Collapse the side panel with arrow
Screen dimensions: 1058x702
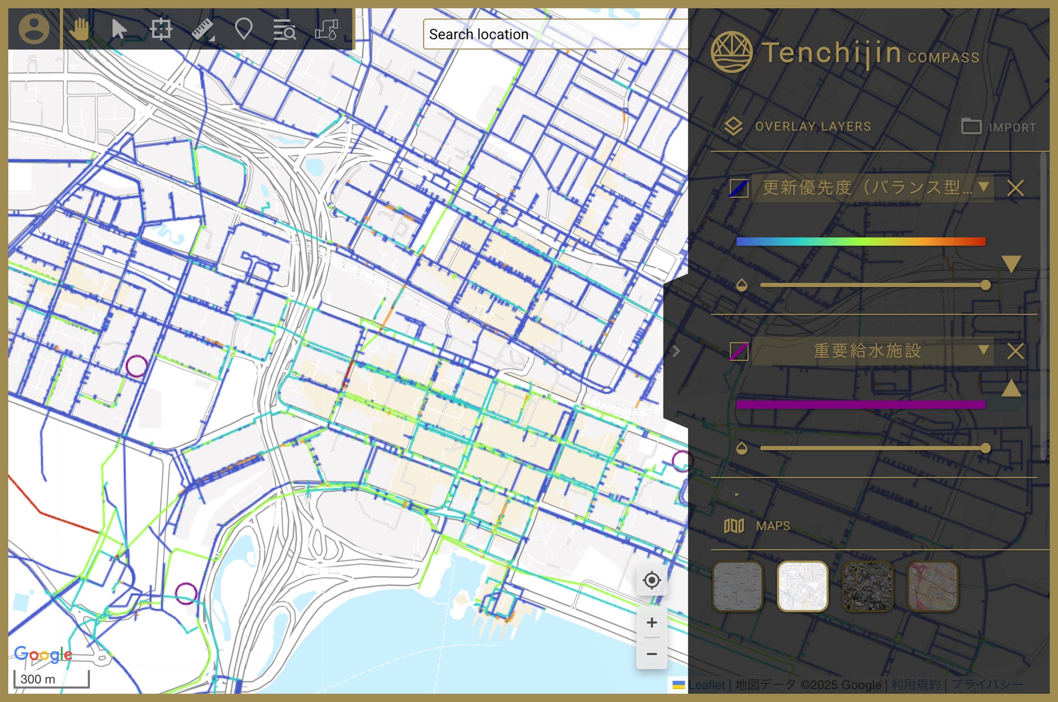point(676,351)
